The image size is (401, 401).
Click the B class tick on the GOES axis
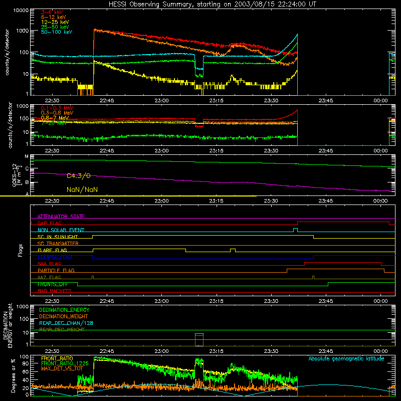27,182
